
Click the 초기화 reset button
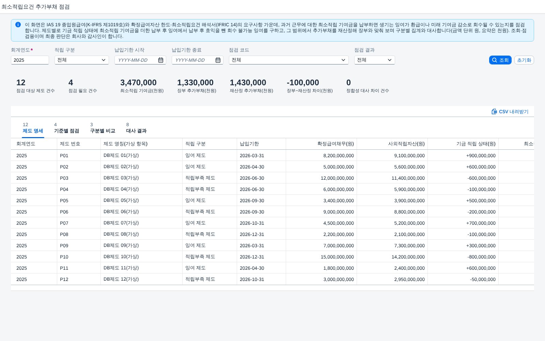(524, 60)
